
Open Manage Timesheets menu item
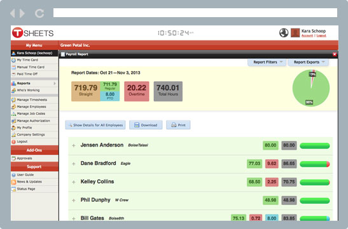(x=34, y=100)
